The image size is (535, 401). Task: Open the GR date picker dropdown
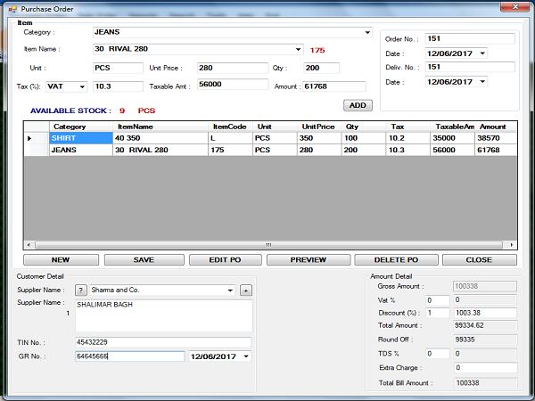pyautogui.click(x=246, y=356)
